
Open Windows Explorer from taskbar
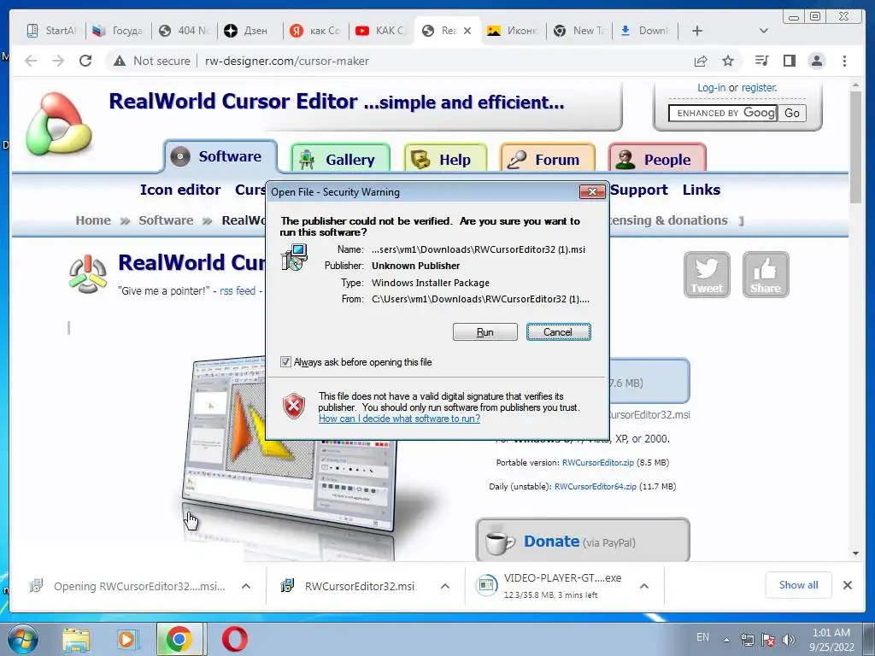tap(76, 639)
